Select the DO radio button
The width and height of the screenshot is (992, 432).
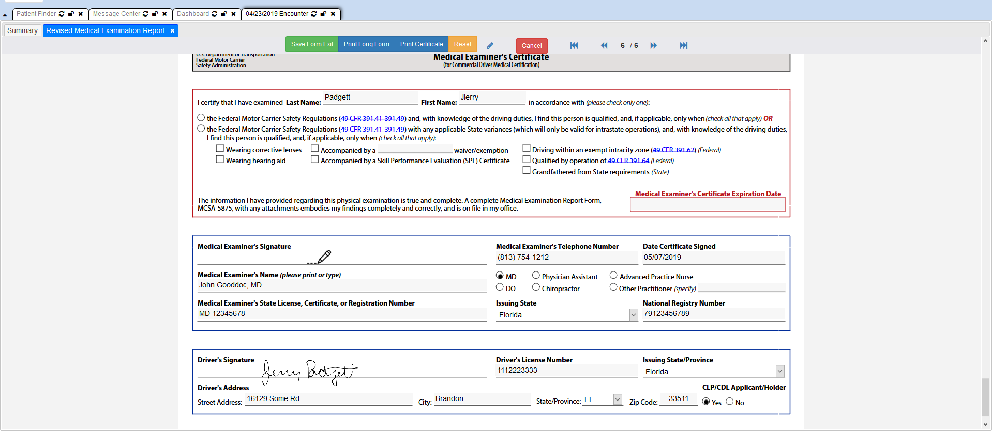[500, 287]
